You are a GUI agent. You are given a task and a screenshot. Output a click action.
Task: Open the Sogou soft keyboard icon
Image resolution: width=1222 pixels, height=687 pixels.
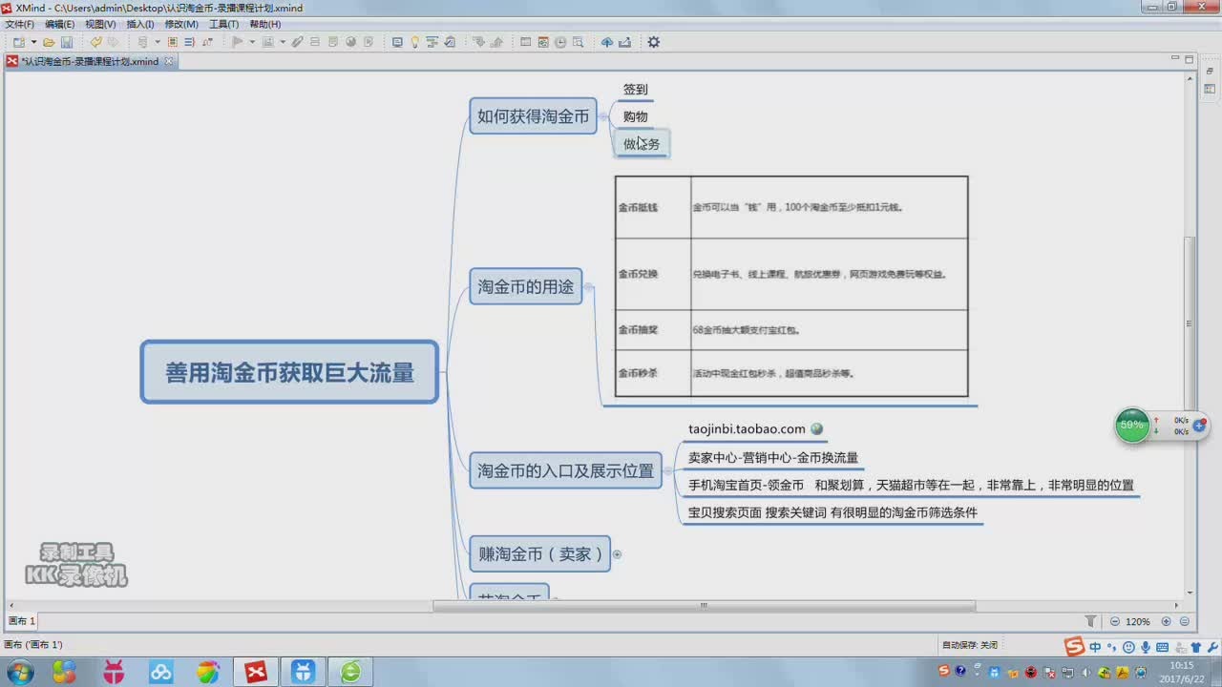[1162, 647]
